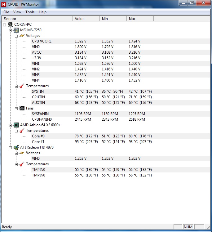
Task: Click the motherboard Temperatures thermometer icon
Action: click(x=22, y=86)
